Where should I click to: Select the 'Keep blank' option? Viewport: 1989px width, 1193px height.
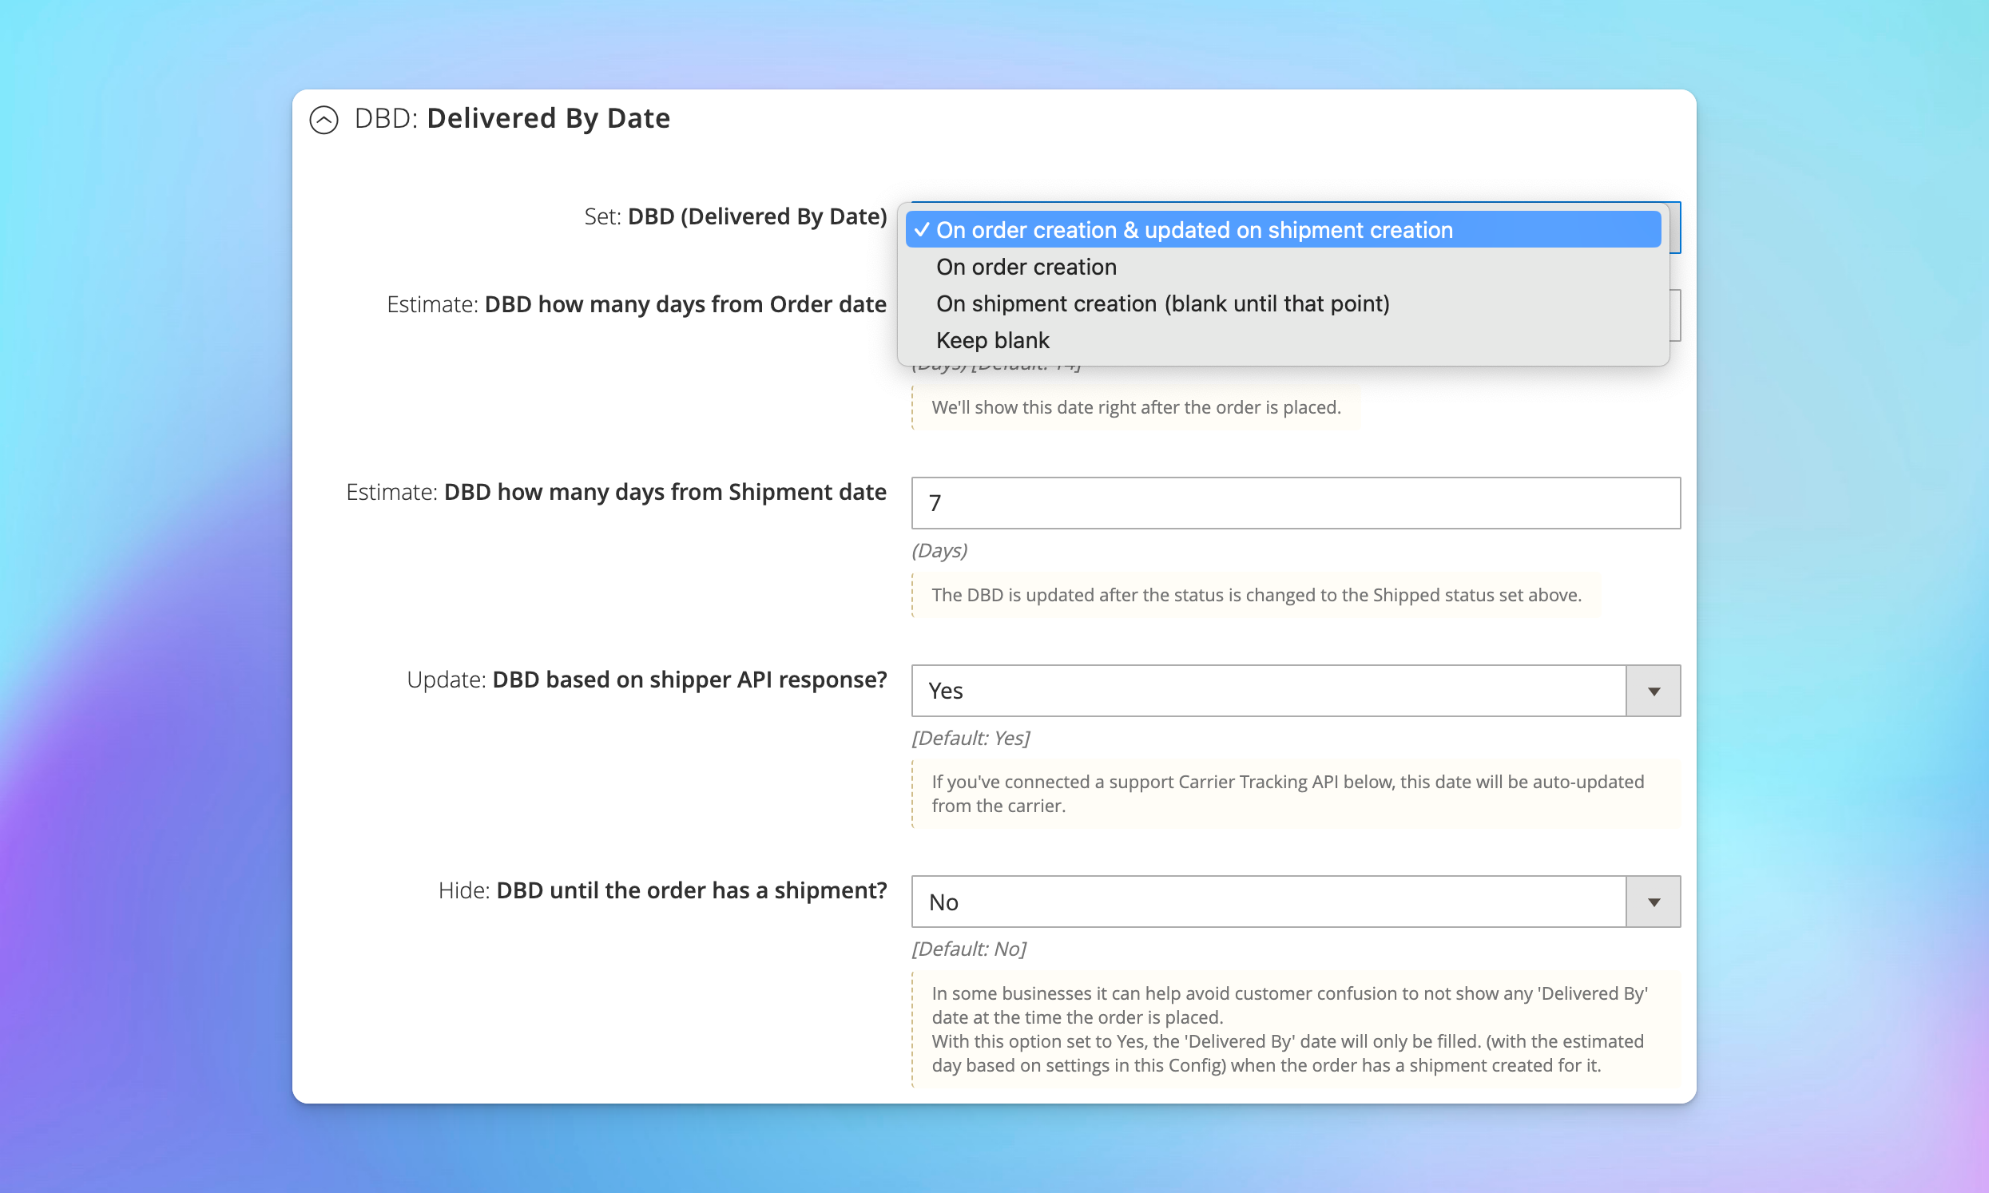point(1283,340)
